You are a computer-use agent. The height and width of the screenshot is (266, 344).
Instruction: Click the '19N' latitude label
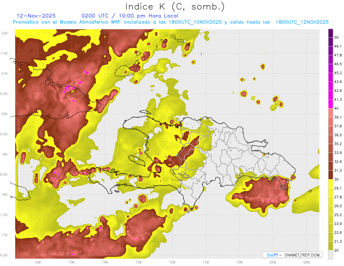coord(4,154)
